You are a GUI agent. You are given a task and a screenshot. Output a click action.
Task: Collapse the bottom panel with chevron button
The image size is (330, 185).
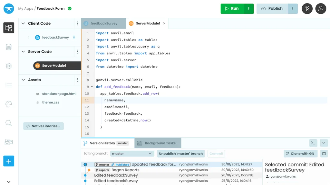(x=324, y=143)
